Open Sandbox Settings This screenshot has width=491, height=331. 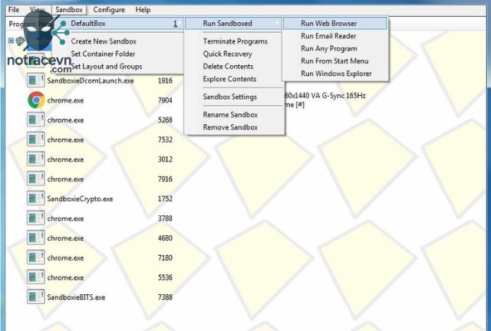click(x=230, y=97)
